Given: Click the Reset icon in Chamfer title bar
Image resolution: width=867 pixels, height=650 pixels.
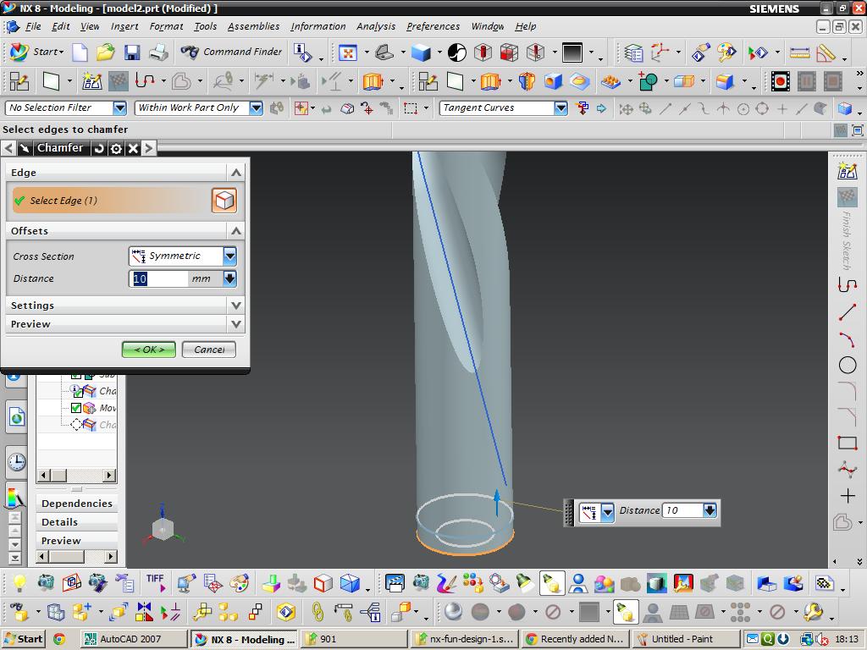Looking at the screenshot, I should pos(99,148).
